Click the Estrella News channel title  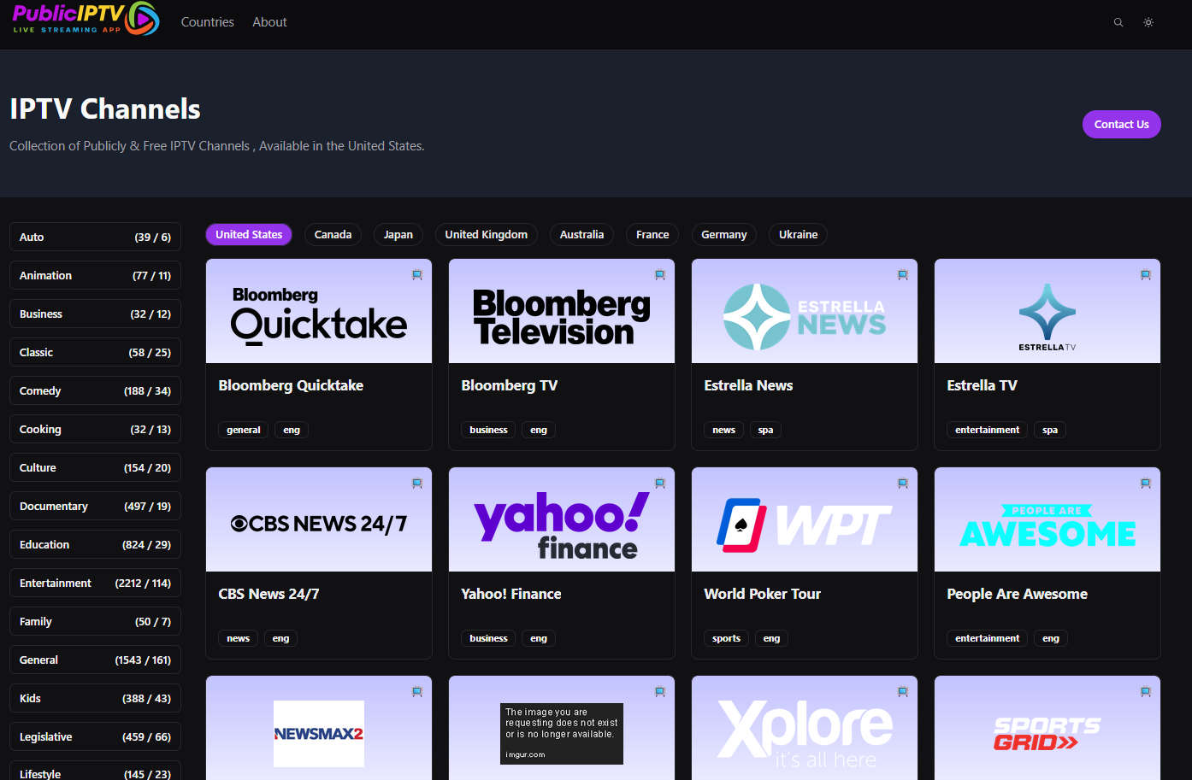click(748, 385)
